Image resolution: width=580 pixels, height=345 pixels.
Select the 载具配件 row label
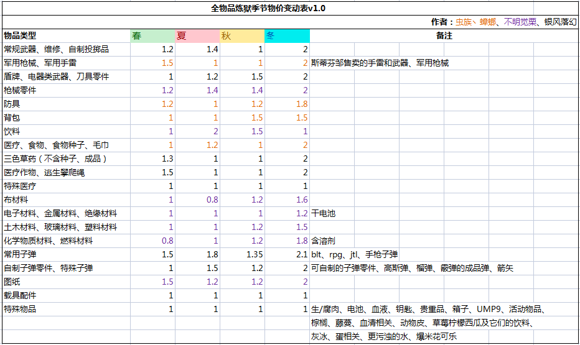click(20, 295)
